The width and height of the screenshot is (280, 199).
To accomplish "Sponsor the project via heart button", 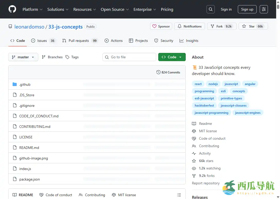I will pos(161,26).
